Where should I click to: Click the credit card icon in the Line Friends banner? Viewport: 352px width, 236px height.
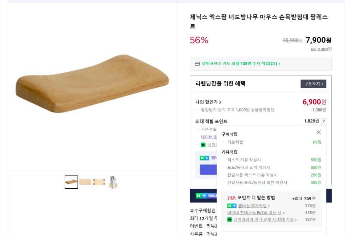point(197,64)
